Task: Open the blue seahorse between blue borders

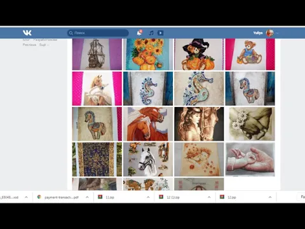Action: click(148, 88)
